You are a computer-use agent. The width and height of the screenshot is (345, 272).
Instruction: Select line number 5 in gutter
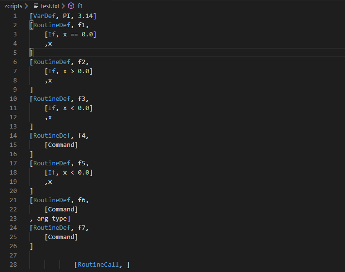coord(15,53)
